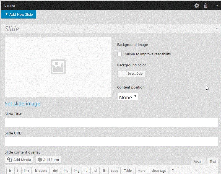Open banner settings gear icon
This screenshot has height=174, width=221.
click(x=197, y=6)
